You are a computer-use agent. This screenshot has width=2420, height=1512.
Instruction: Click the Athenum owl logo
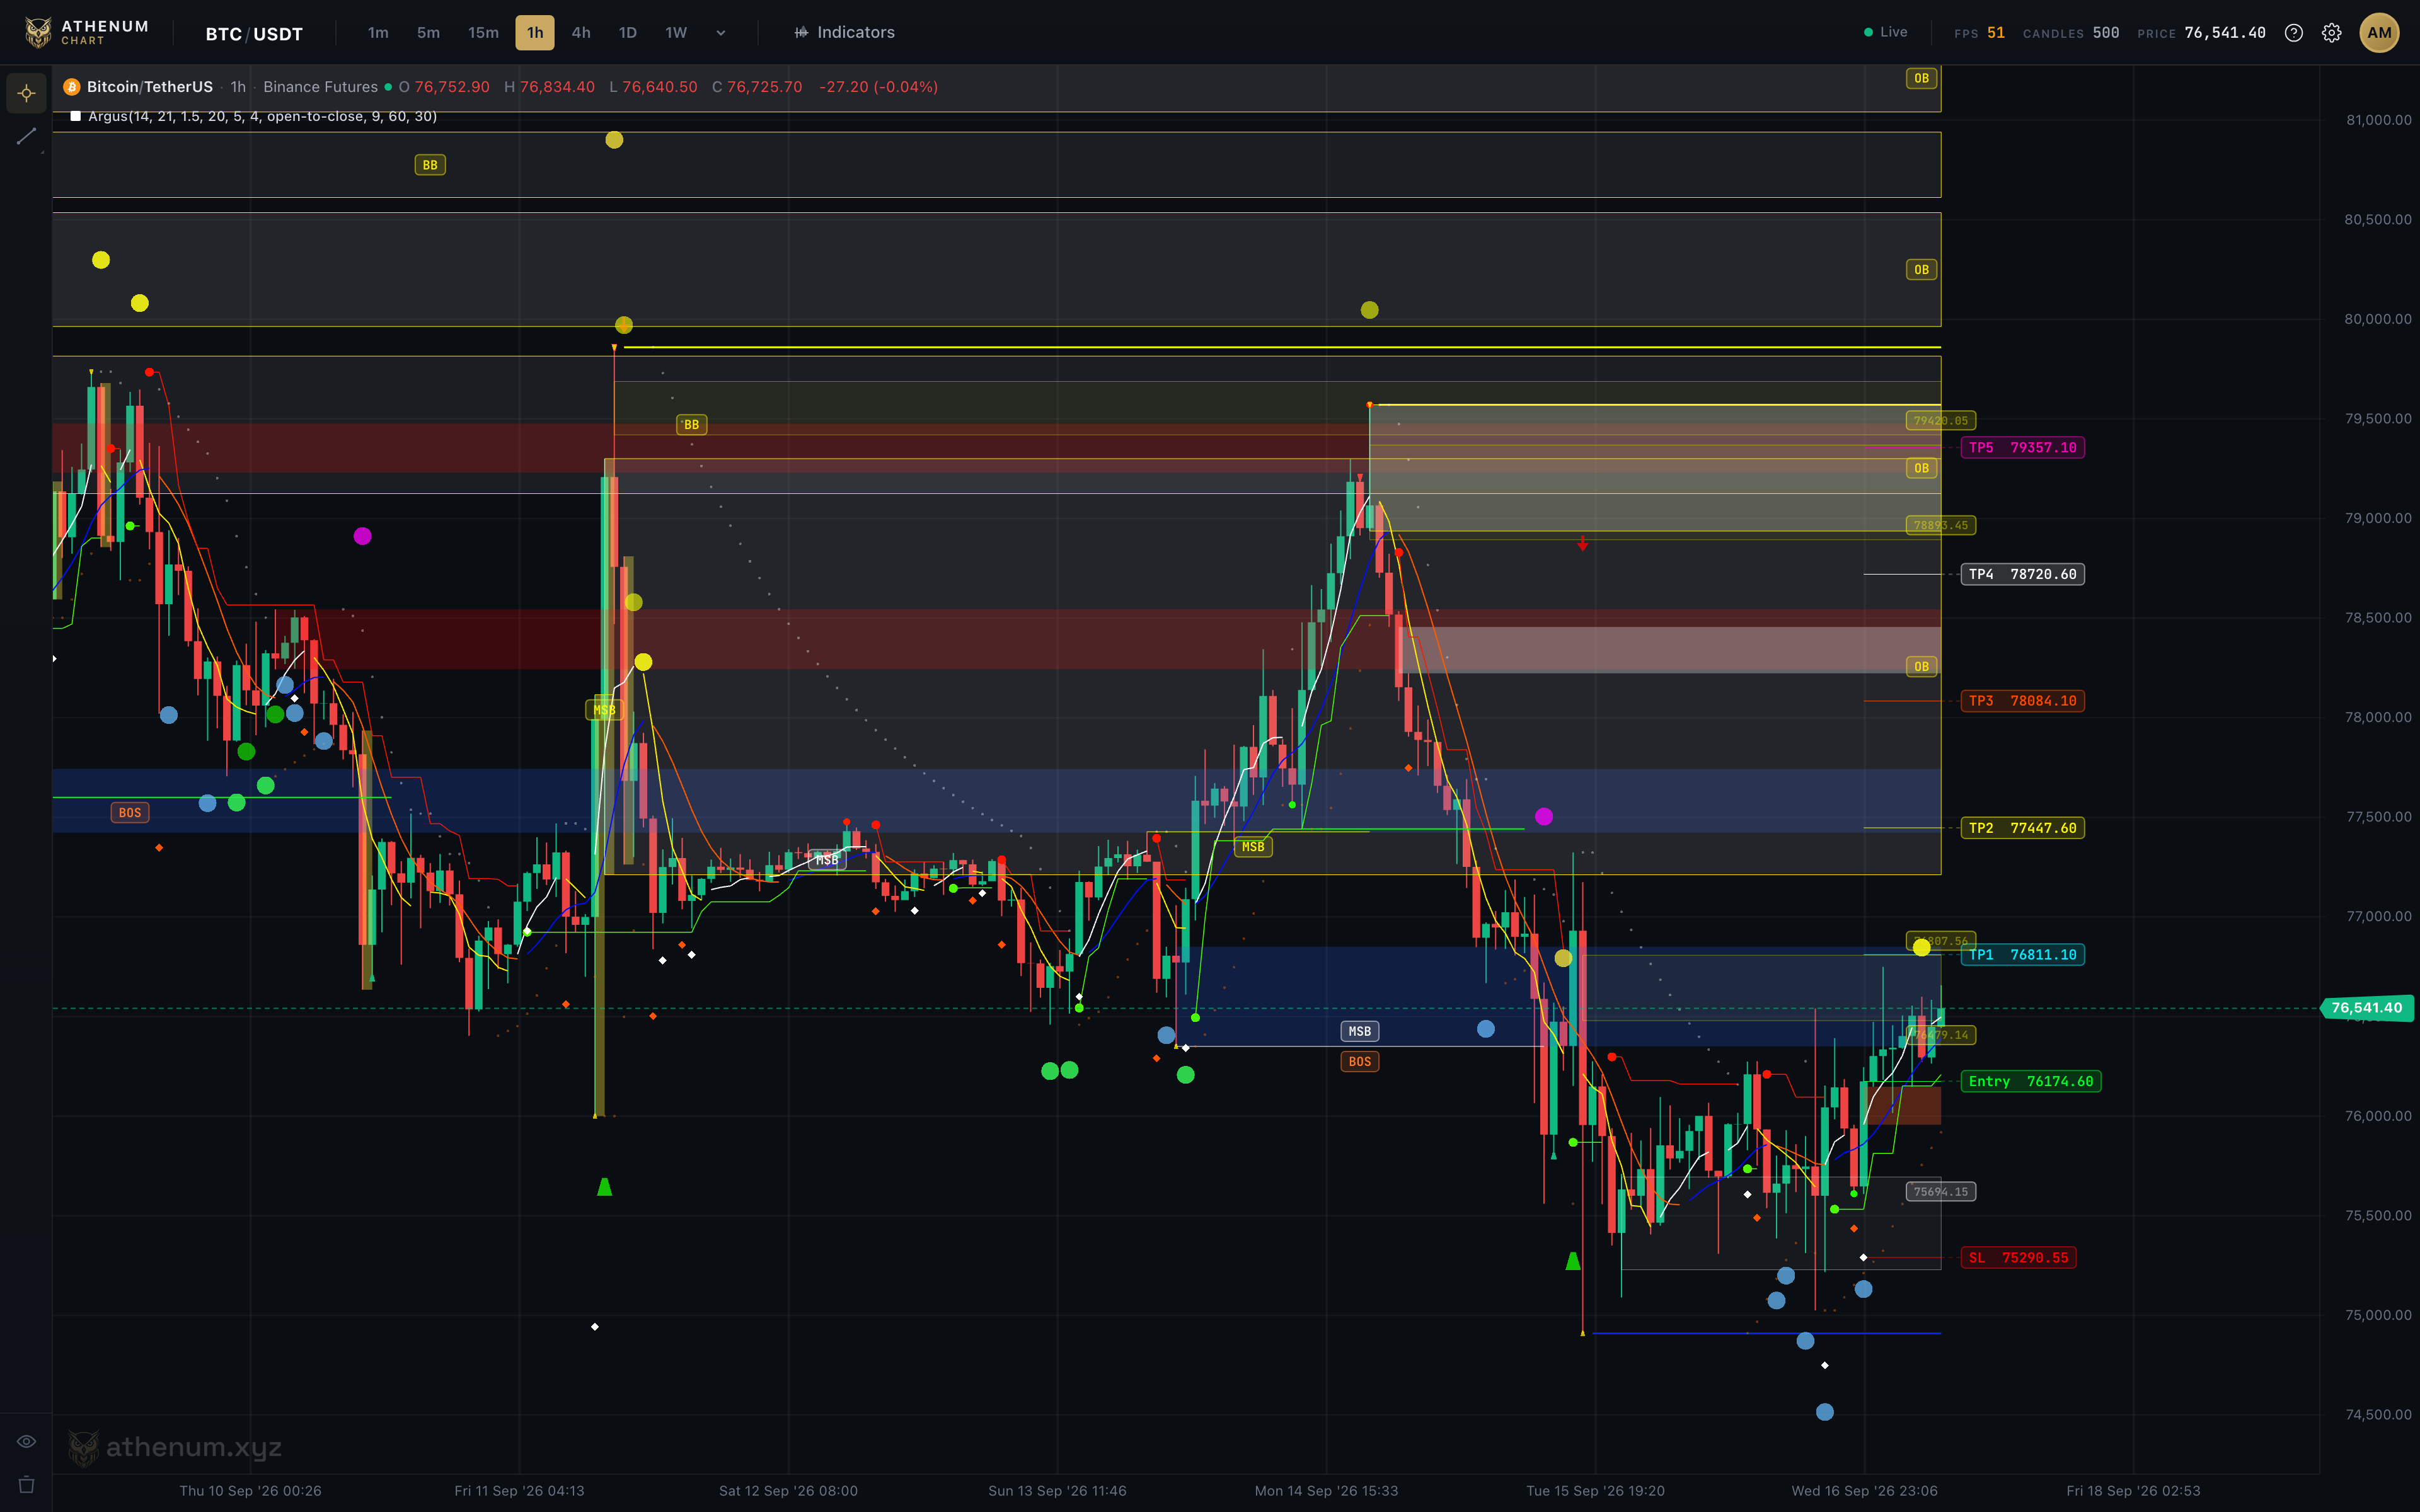coord(38,32)
